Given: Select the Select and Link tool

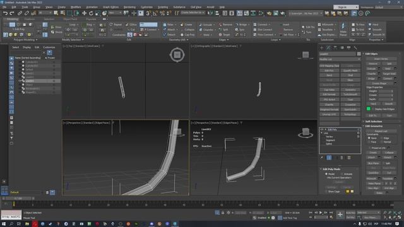Looking at the screenshot, I should [20, 13].
